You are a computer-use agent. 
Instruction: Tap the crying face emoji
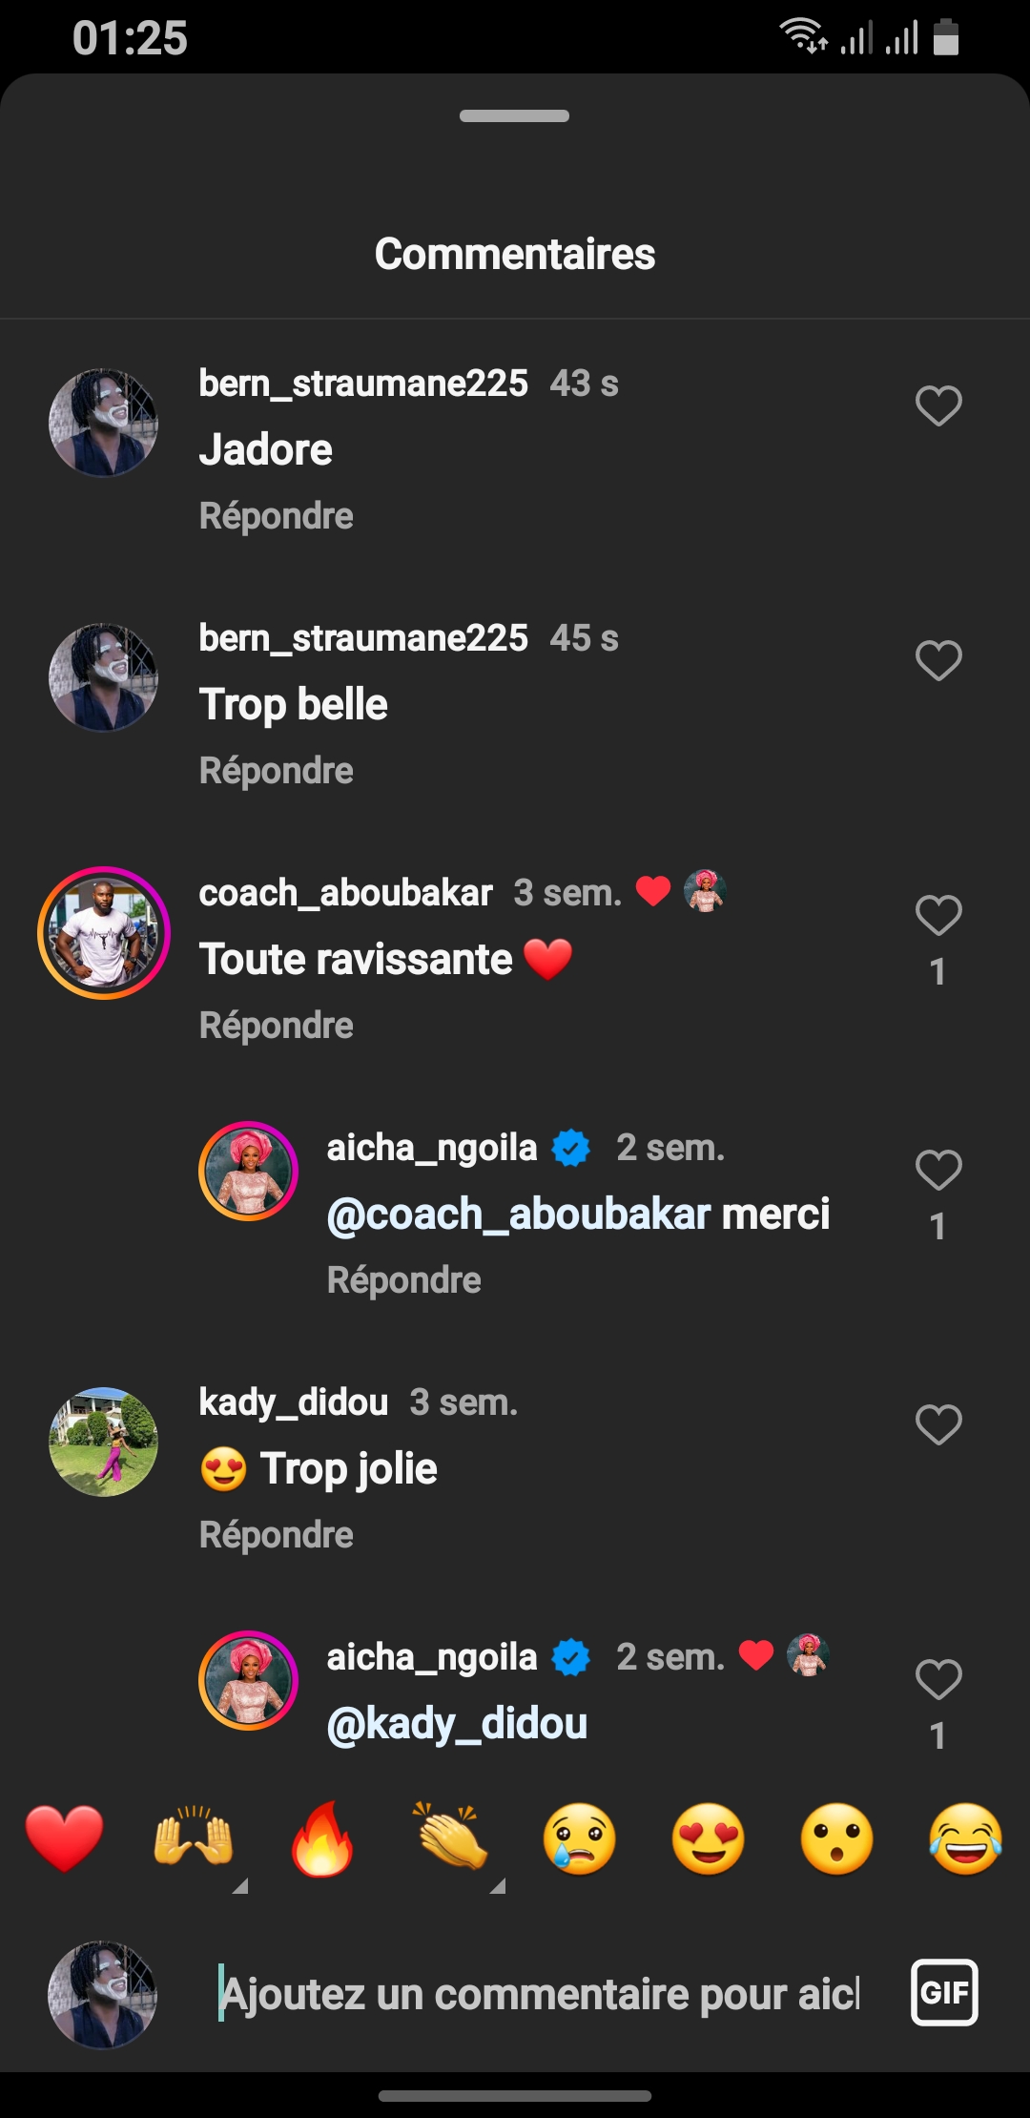[579, 1838]
